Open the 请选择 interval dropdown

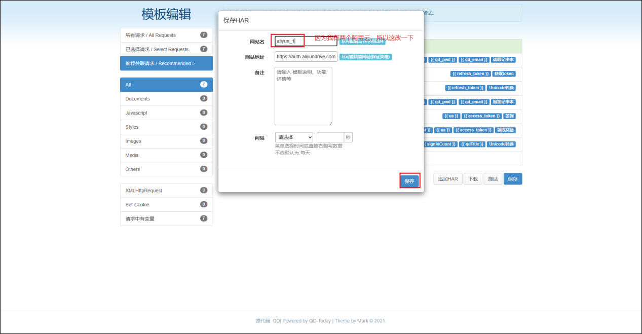tap(294, 137)
